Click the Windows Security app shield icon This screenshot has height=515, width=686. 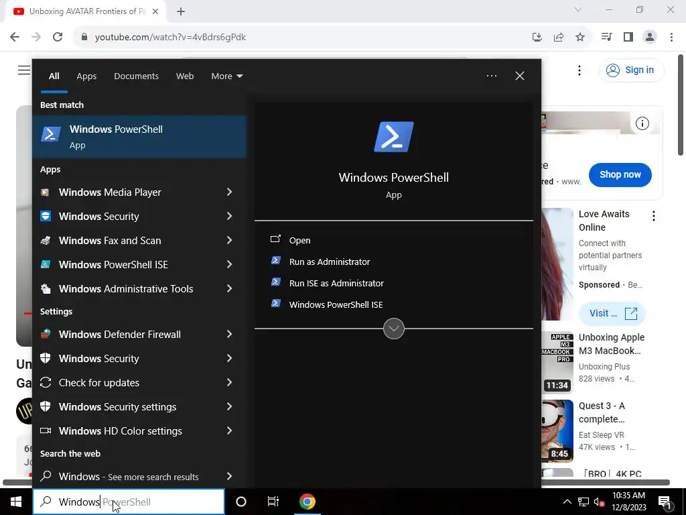46,216
